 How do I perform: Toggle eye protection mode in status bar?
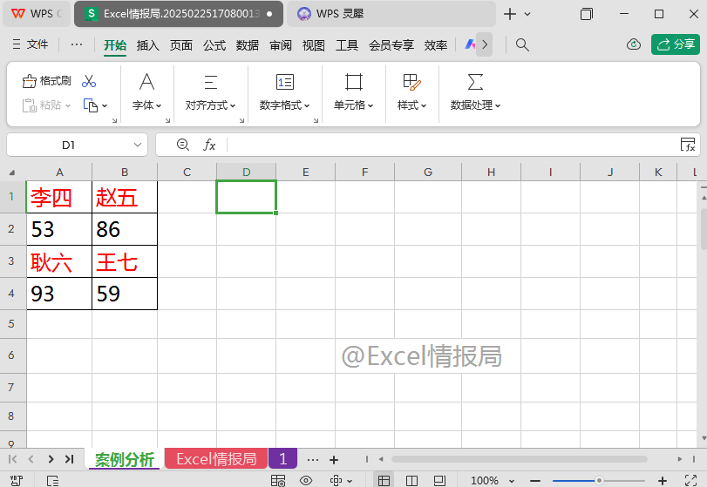pyautogui.click(x=306, y=480)
